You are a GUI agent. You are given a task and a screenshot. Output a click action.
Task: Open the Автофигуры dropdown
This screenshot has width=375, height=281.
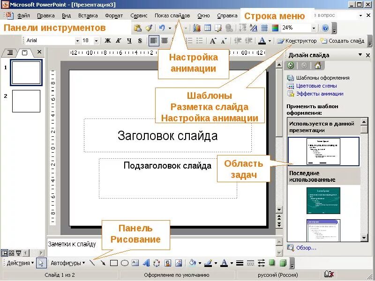pyautogui.click(x=68, y=263)
